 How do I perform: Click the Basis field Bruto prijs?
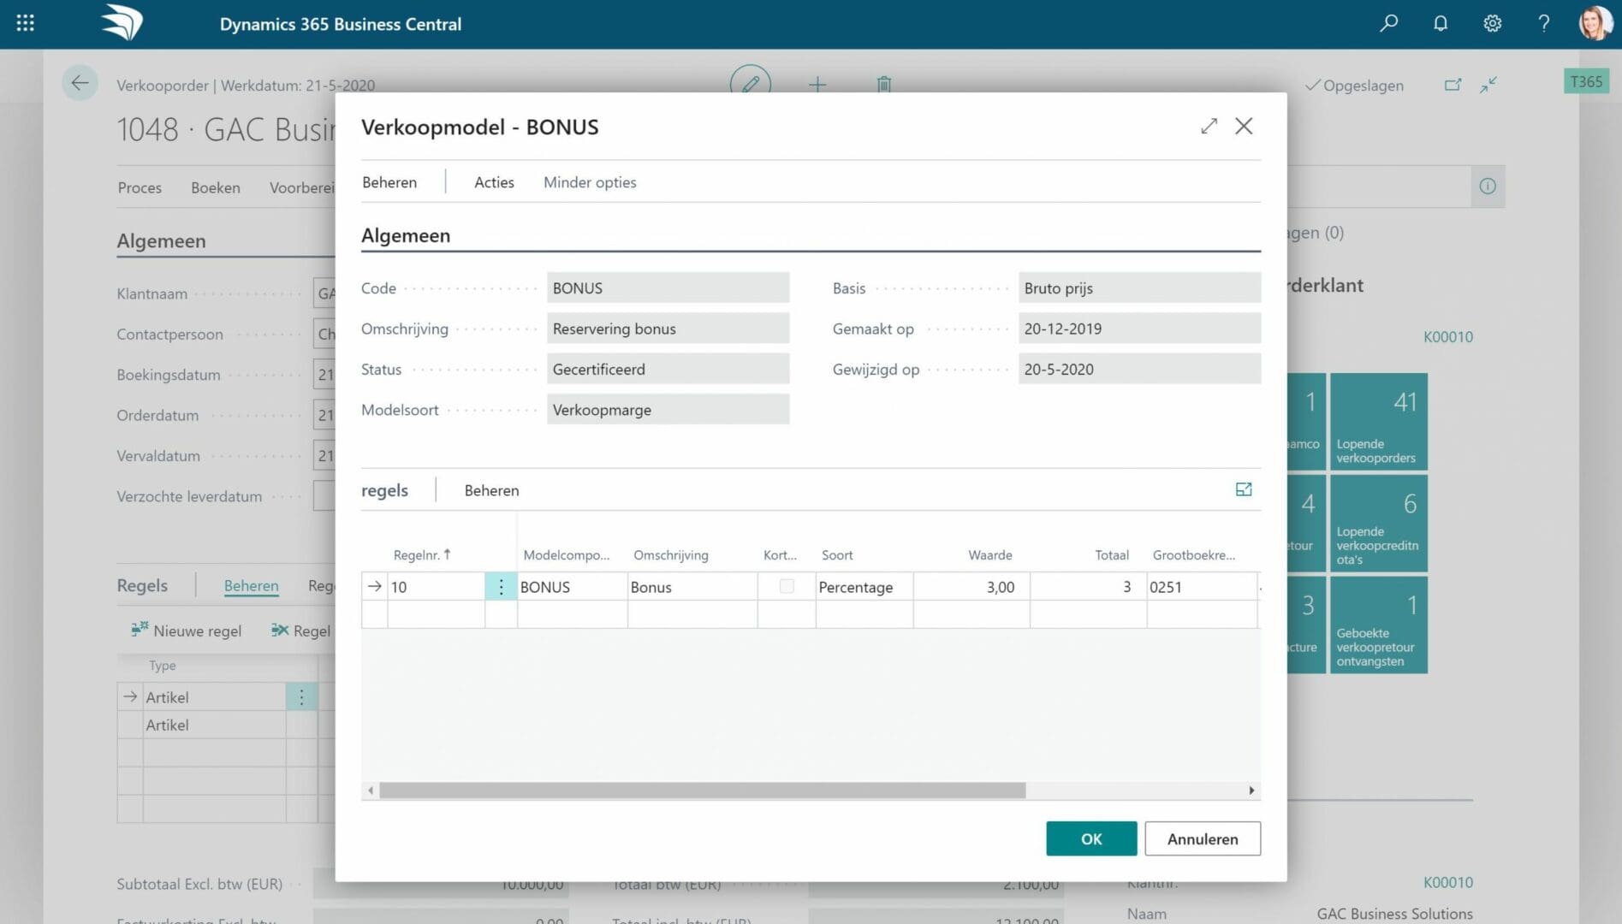pyautogui.click(x=1139, y=287)
